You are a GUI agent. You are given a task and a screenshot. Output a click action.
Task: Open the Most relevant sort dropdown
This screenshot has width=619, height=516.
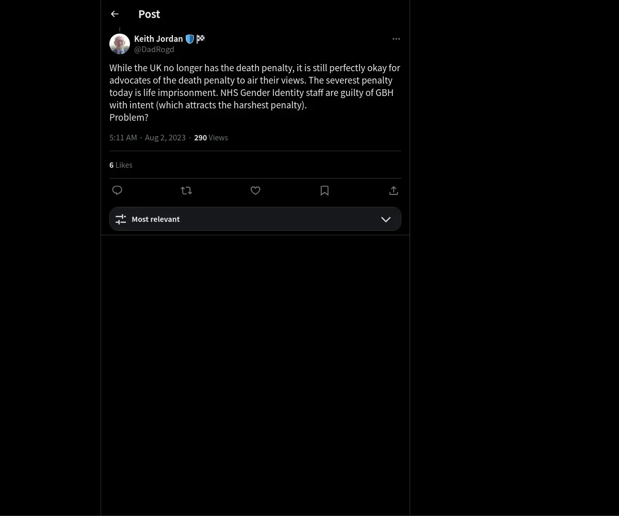point(255,219)
